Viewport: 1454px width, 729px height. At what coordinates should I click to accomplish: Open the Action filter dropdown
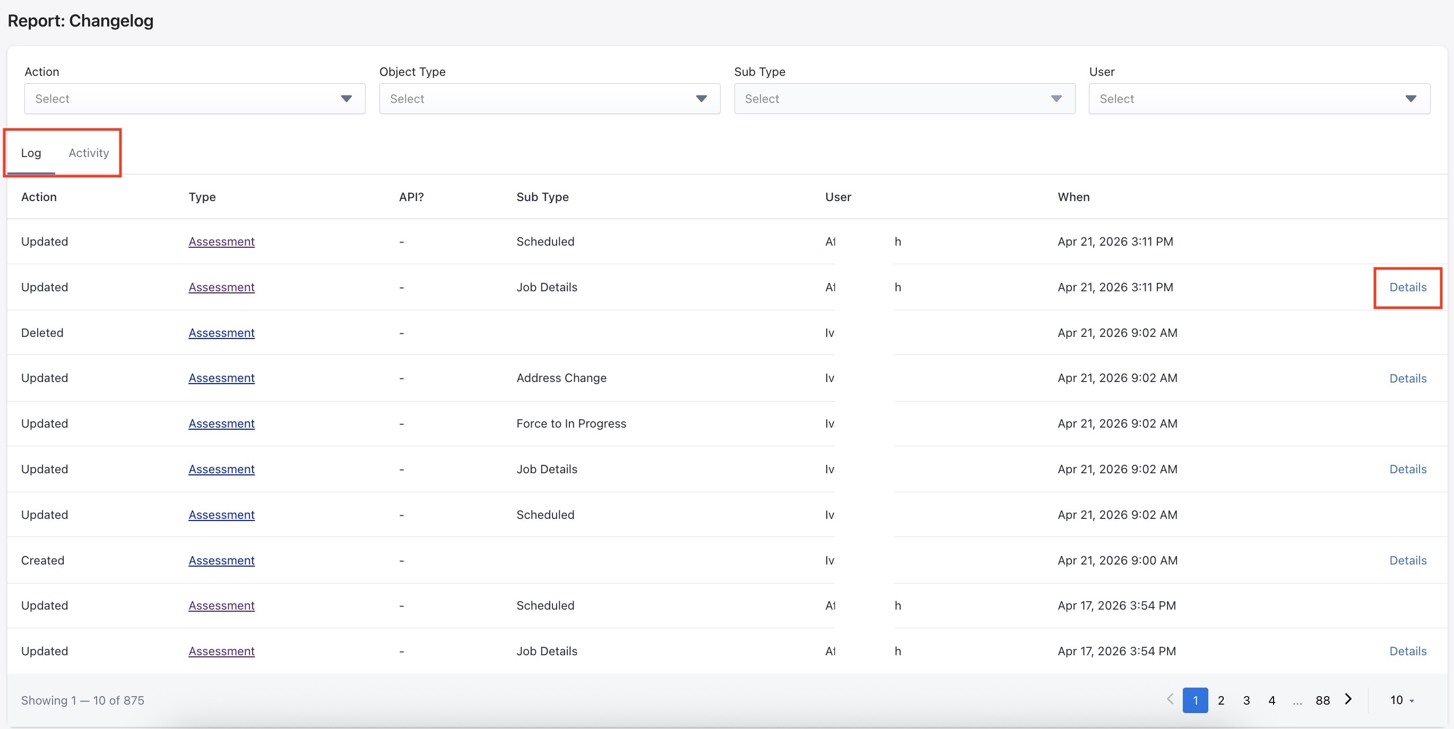[x=194, y=99]
